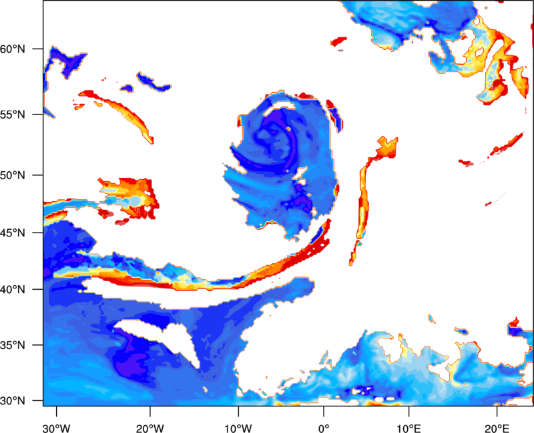The height and width of the screenshot is (433, 534).
Task: Click the 50°N latitude label
Action: (13, 175)
